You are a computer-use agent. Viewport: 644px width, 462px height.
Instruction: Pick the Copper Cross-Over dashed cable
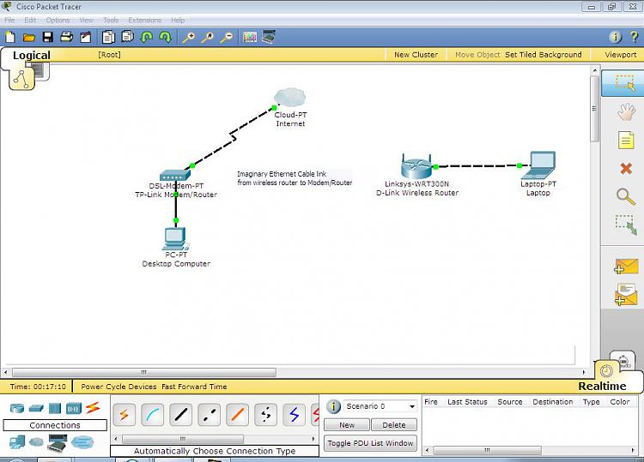(x=209, y=415)
